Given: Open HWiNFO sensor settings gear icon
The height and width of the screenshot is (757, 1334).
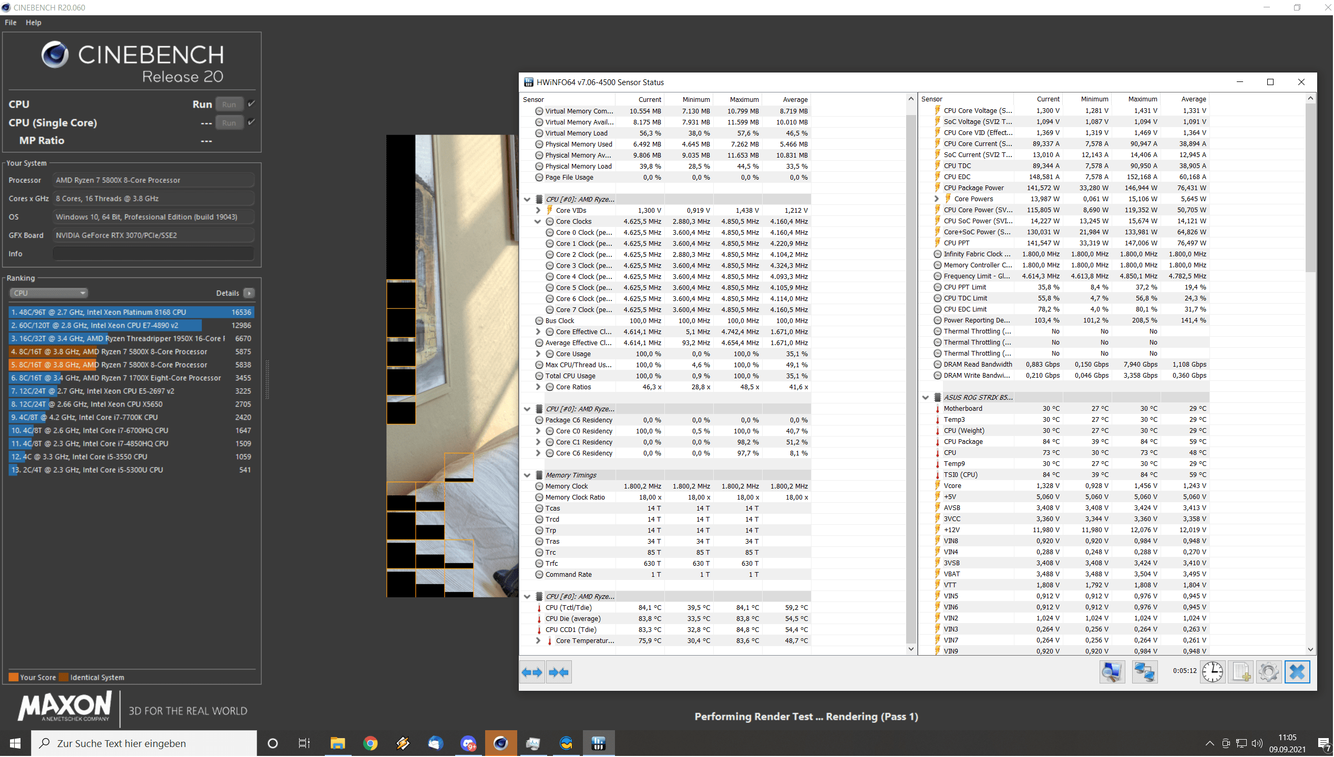Looking at the screenshot, I should [1268, 672].
